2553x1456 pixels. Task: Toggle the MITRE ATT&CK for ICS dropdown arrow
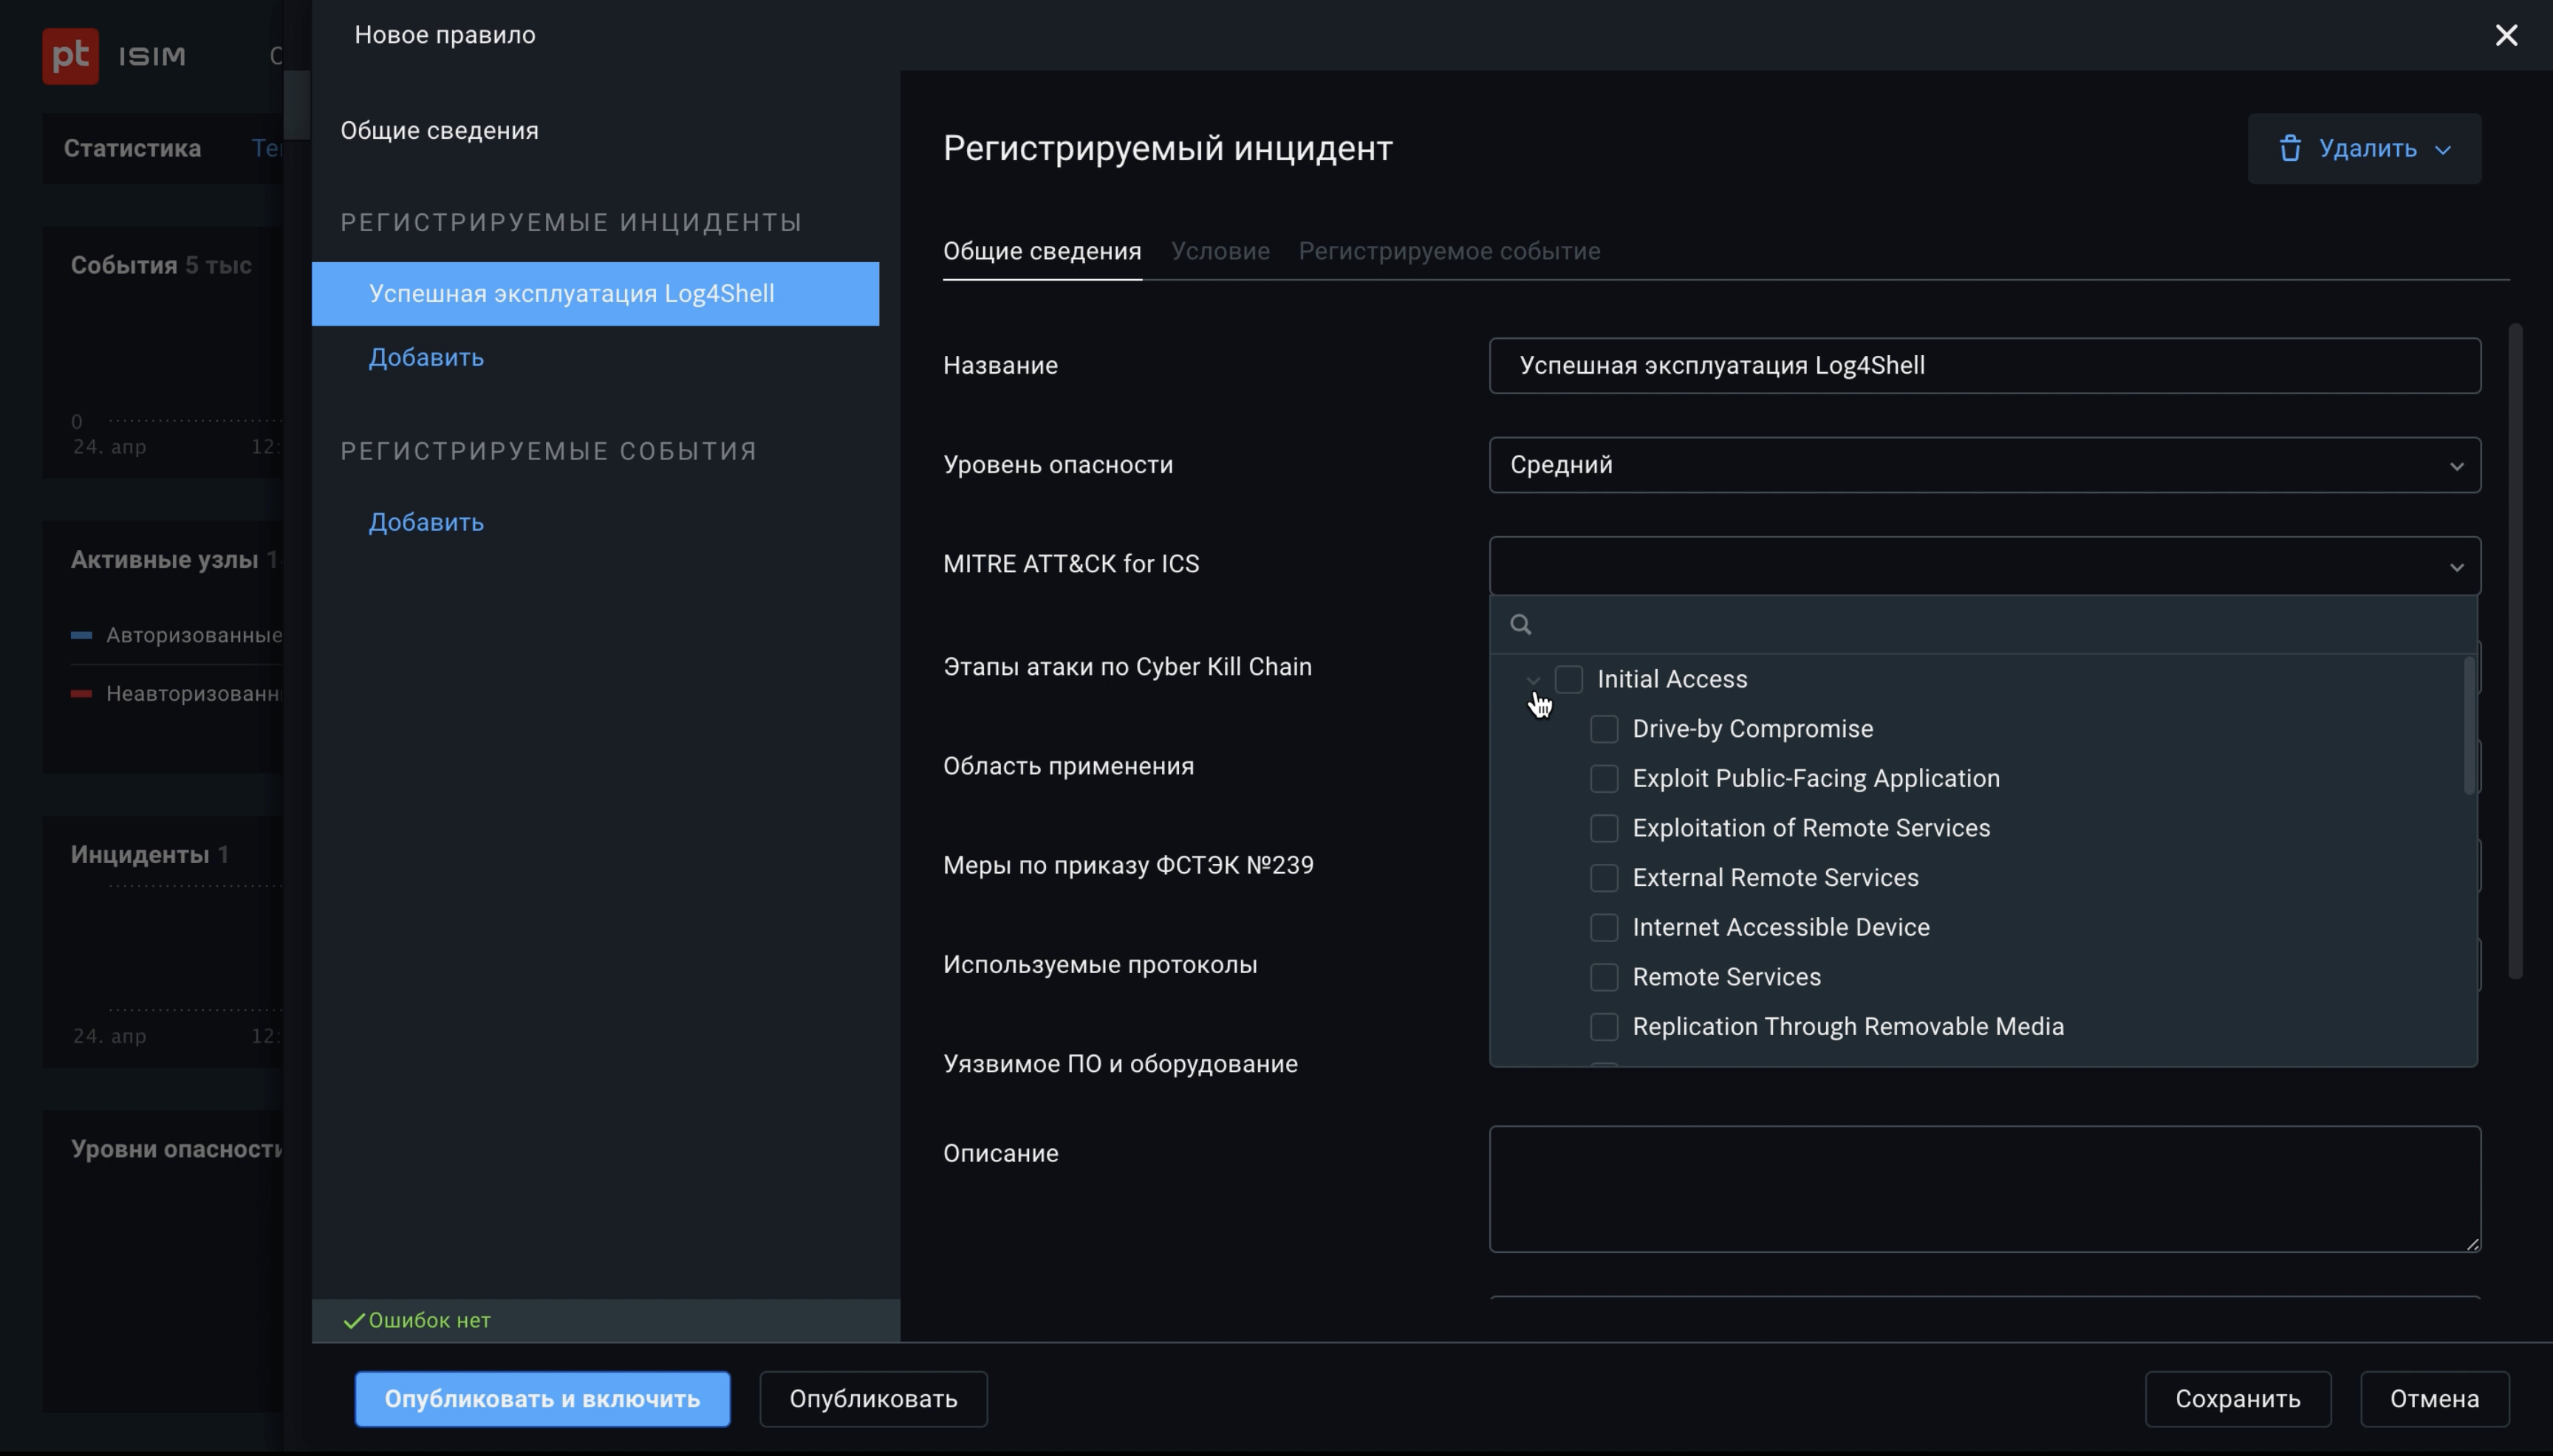[2456, 567]
